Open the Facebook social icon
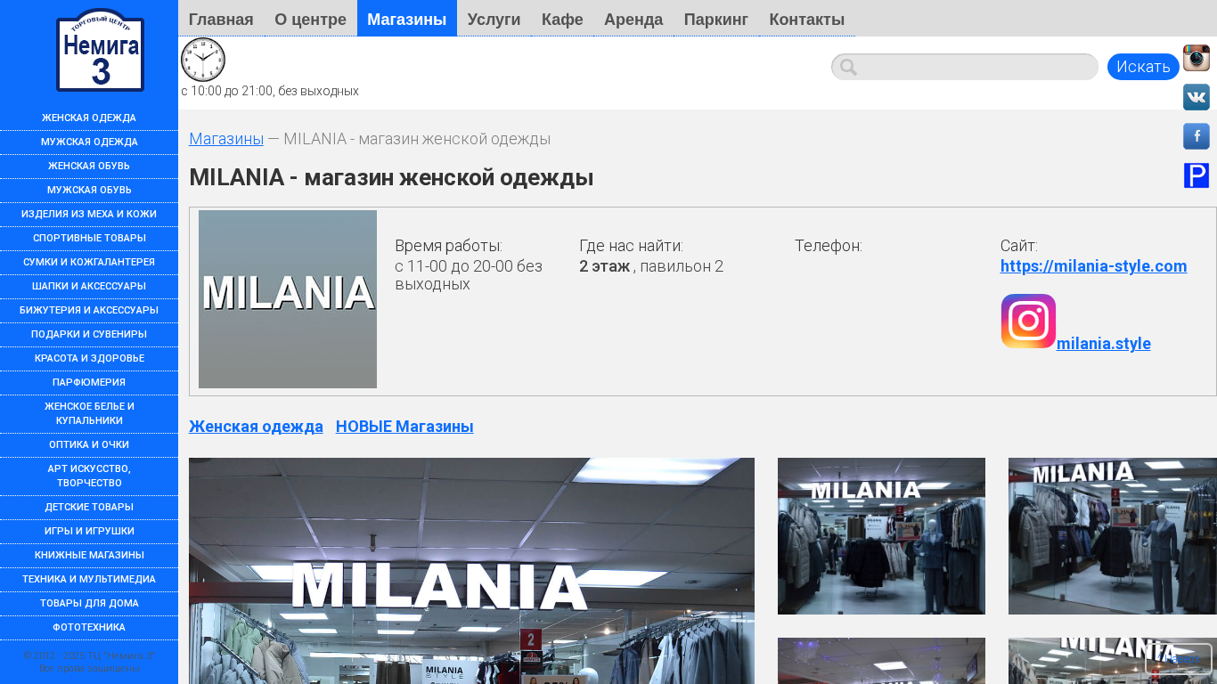The height and width of the screenshot is (684, 1217). 1197,136
